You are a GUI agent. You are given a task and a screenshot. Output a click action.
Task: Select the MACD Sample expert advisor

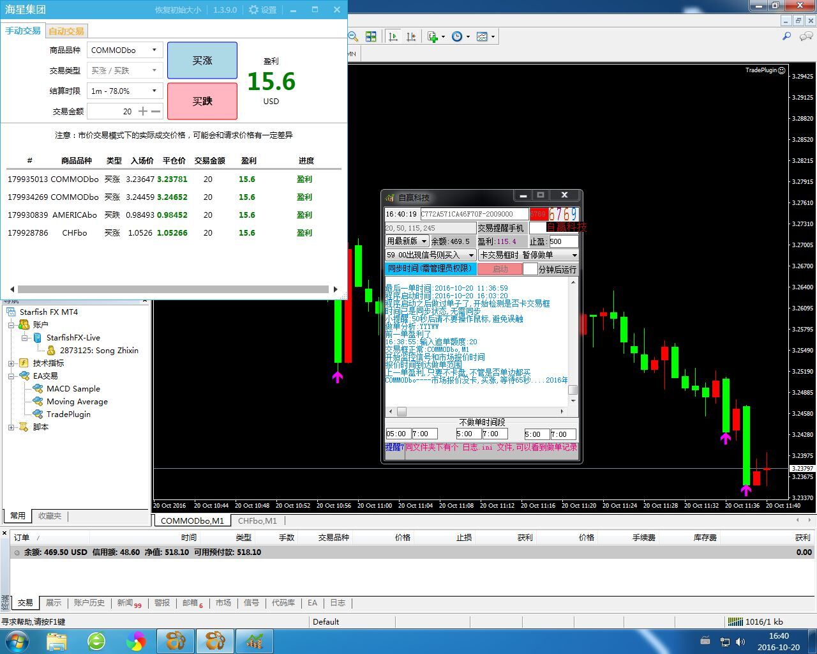click(73, 388)
